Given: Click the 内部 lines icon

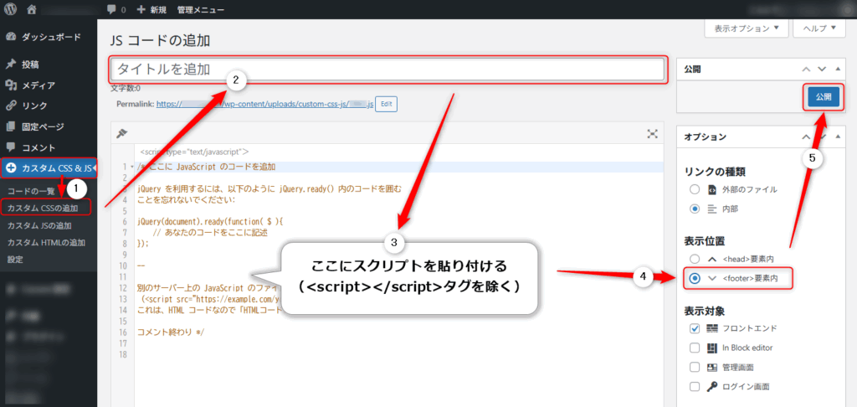Looking at the screenshot, I should click(x=711, y=209).
